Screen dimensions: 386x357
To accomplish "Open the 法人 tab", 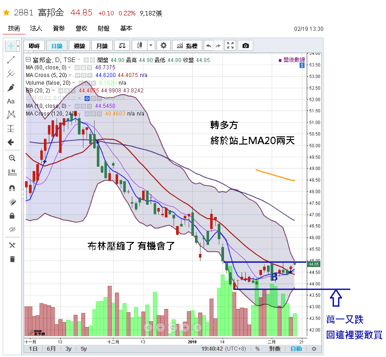I will (x=36, y=29).
